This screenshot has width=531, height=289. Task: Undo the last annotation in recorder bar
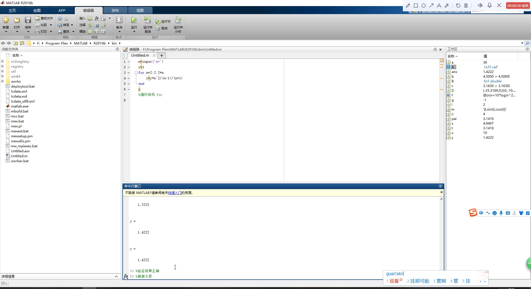[458, 5]
